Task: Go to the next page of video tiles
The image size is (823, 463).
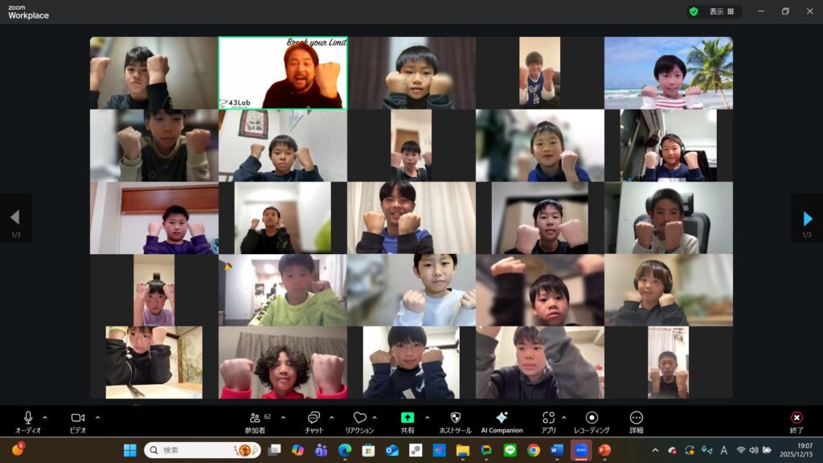Action: click(x=807, y=218)
